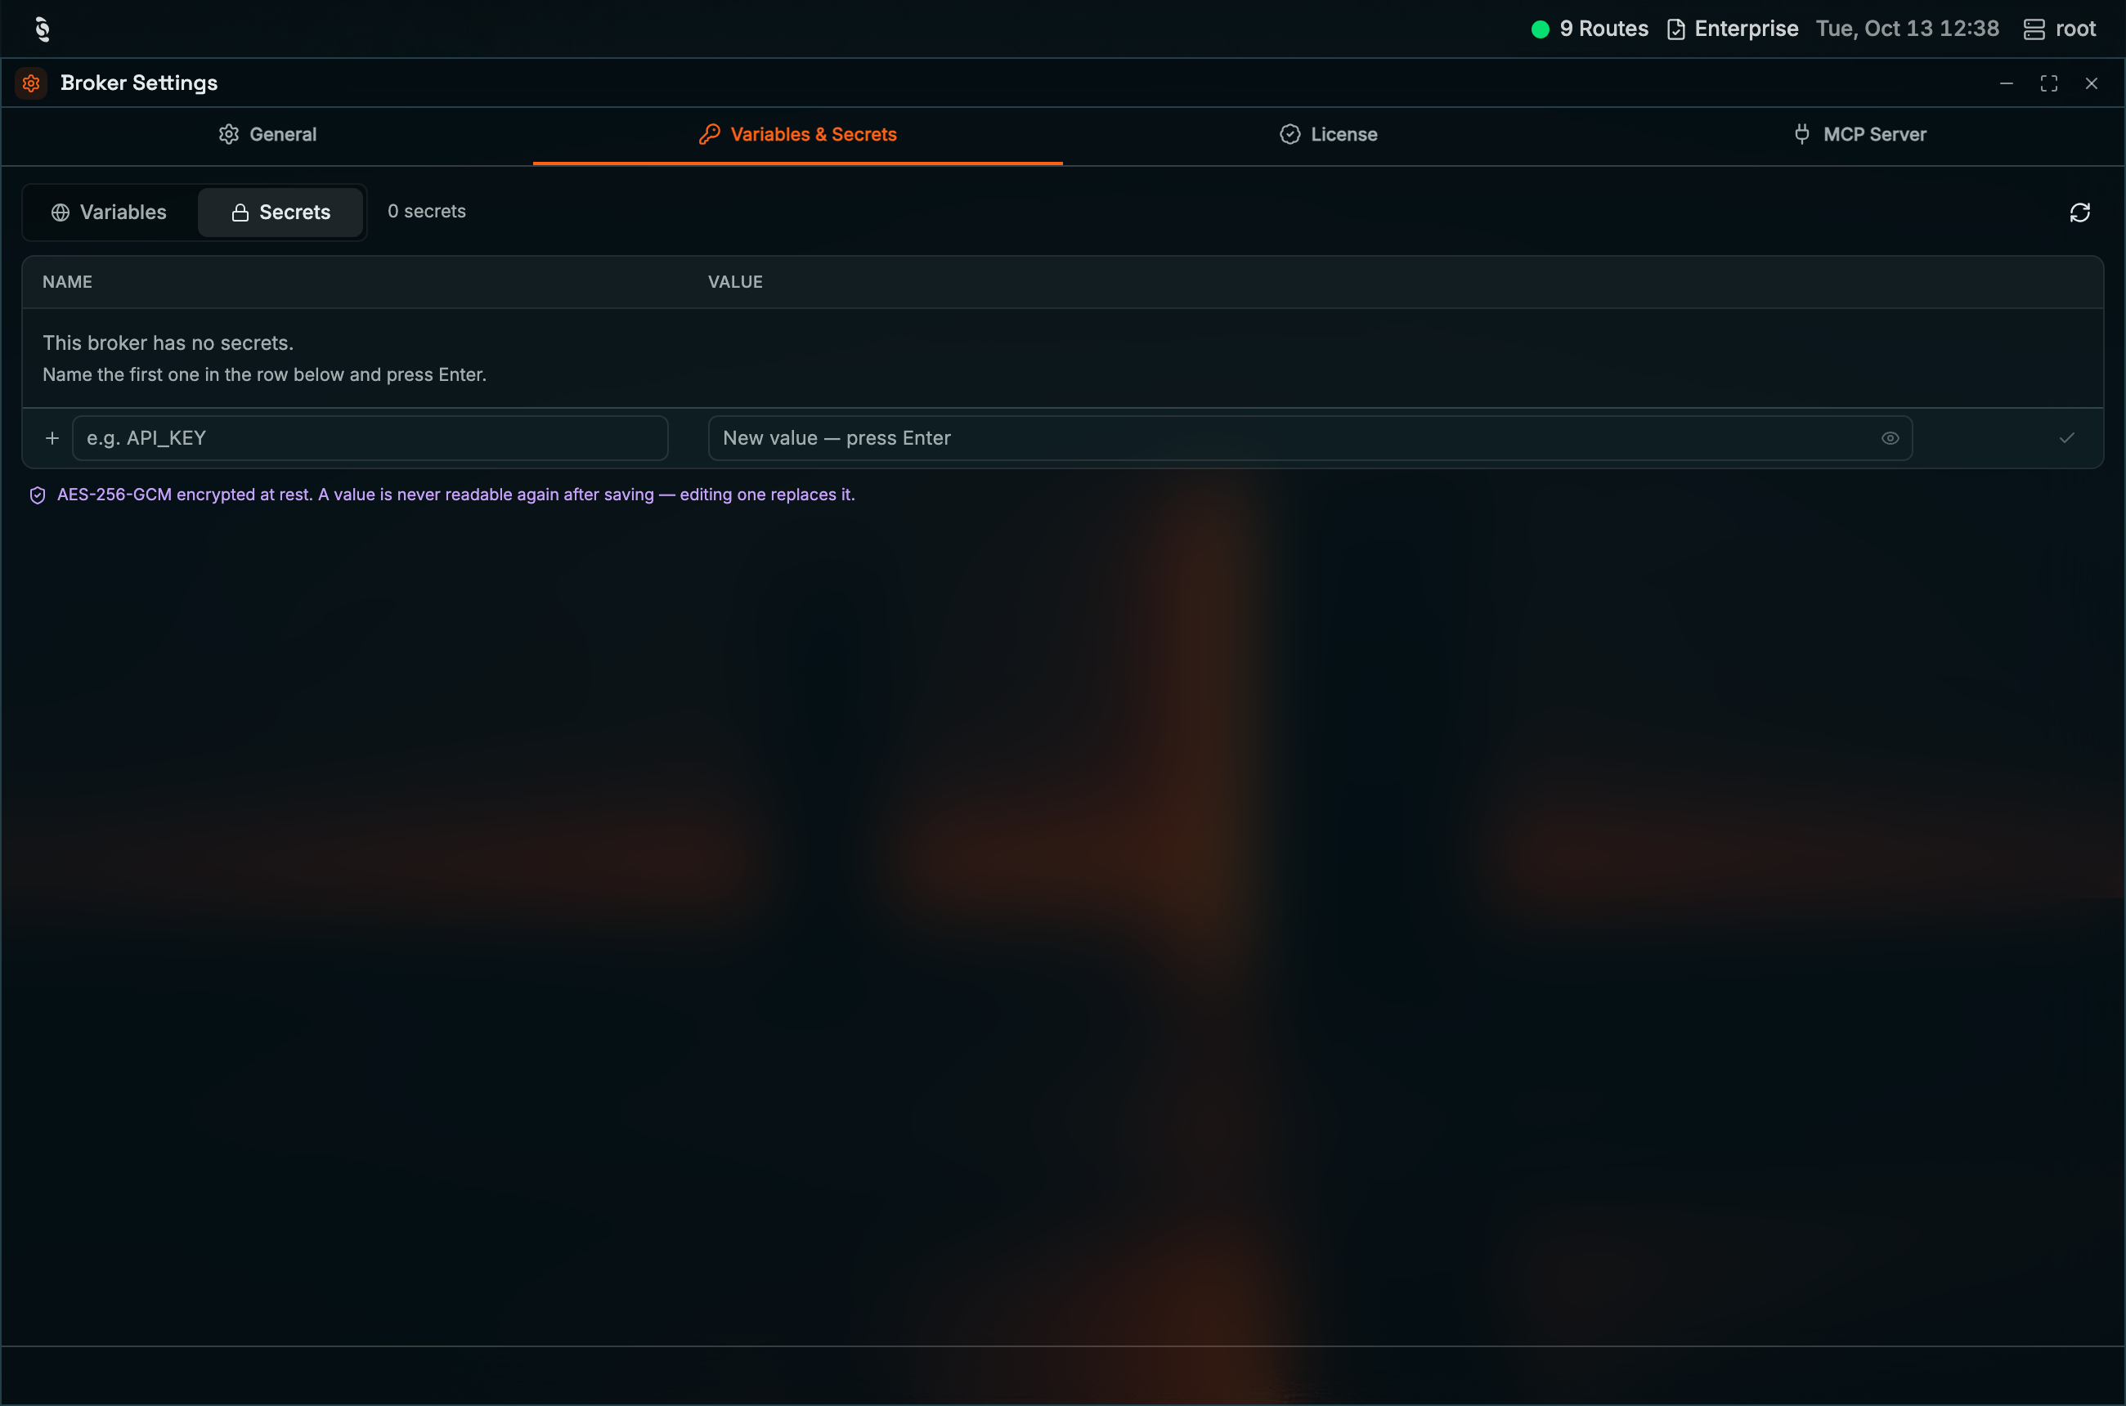This screenshot has width=2126, height=1406.
Task: Select the Secrets sub-tab
Action: 280,213
